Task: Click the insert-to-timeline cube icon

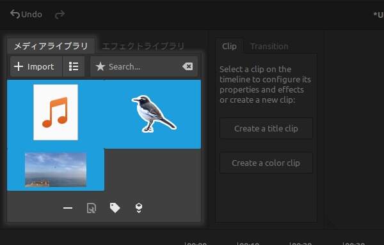Action: click(x=139, y=208)
